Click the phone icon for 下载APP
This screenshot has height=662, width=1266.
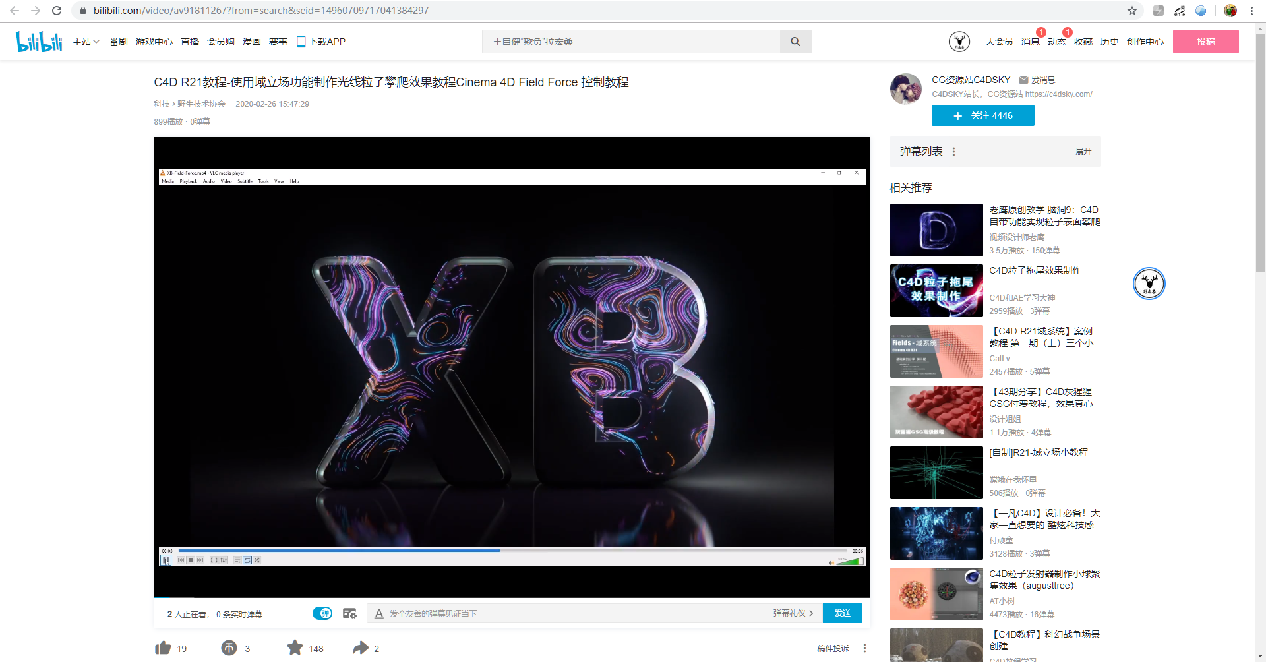[301, 42]
